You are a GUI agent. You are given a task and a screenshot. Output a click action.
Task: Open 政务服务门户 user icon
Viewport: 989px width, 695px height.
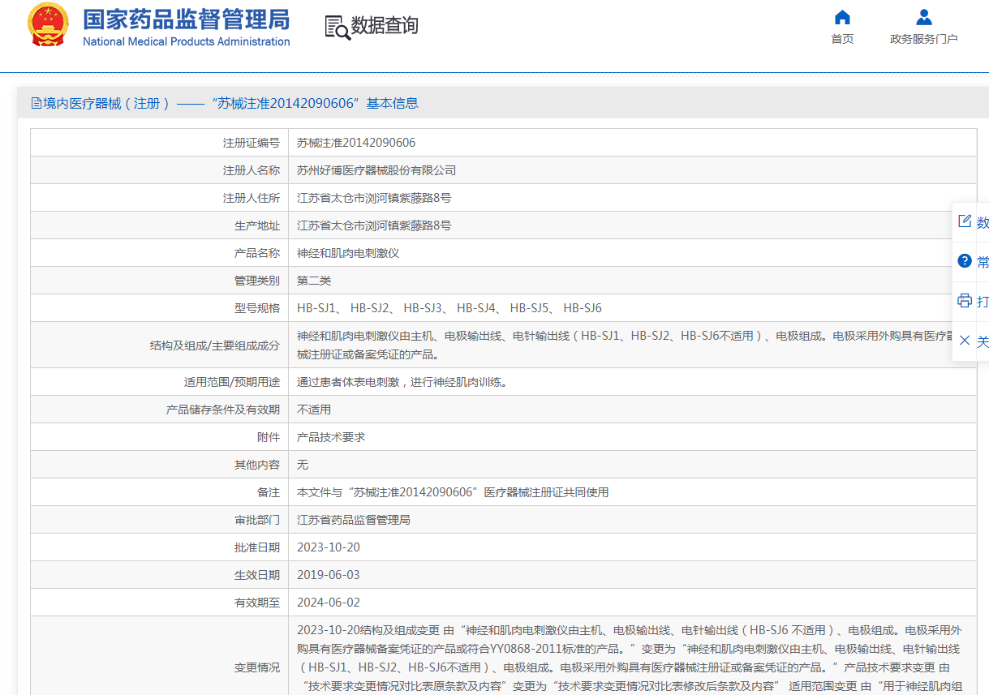(923, 17)
